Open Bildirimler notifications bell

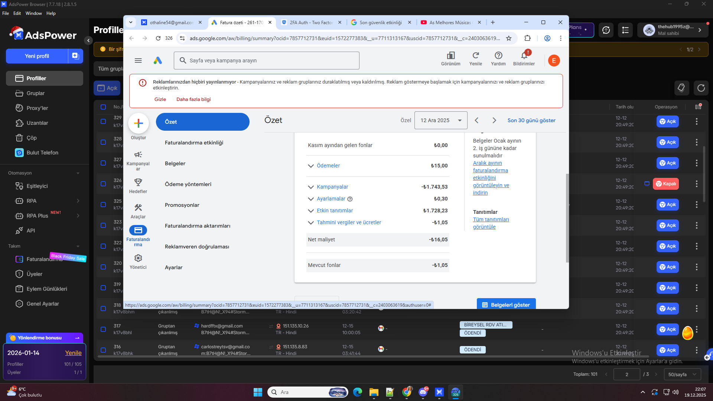(524, 56)
